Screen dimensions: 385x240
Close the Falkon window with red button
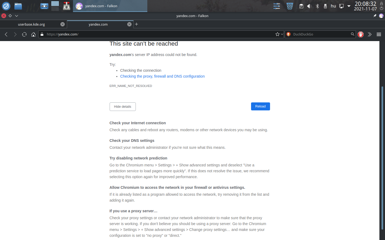click(x=4, y=16)
